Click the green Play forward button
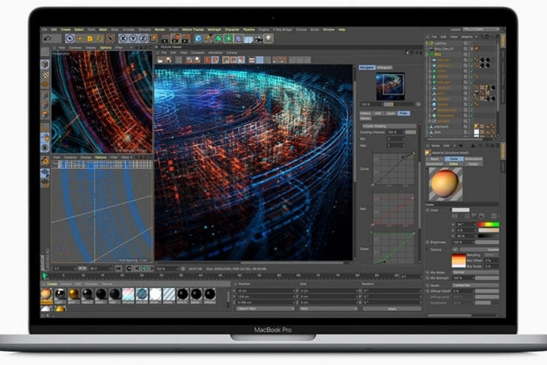The height and width of the screenshot is (365, 547). point(144,269)
